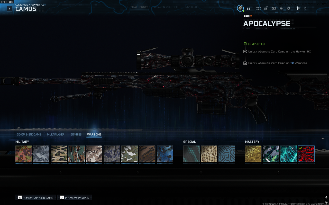Open the unlock tokens padlock icon
329x205 pixels.
pyautogui.click(x=266, y=8)
